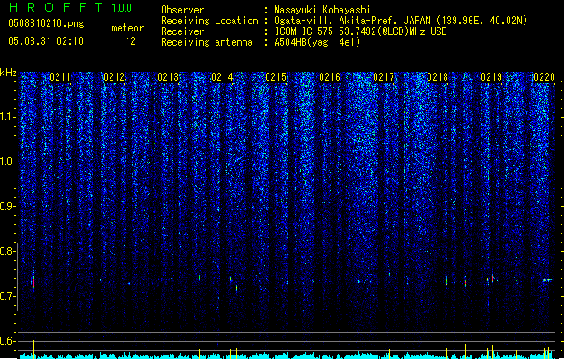This screenshot has height=359, width=565.
Task: Click the Receiver field label
Action: [x=182, y=31]
